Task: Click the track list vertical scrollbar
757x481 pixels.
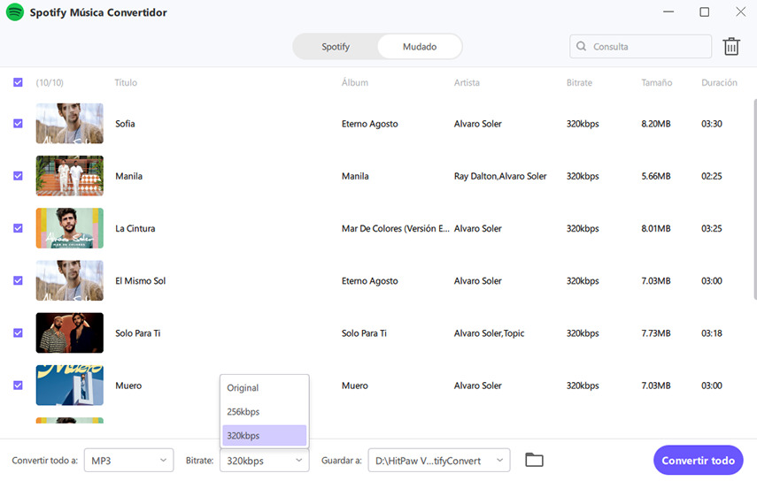Action: (754, 199)
